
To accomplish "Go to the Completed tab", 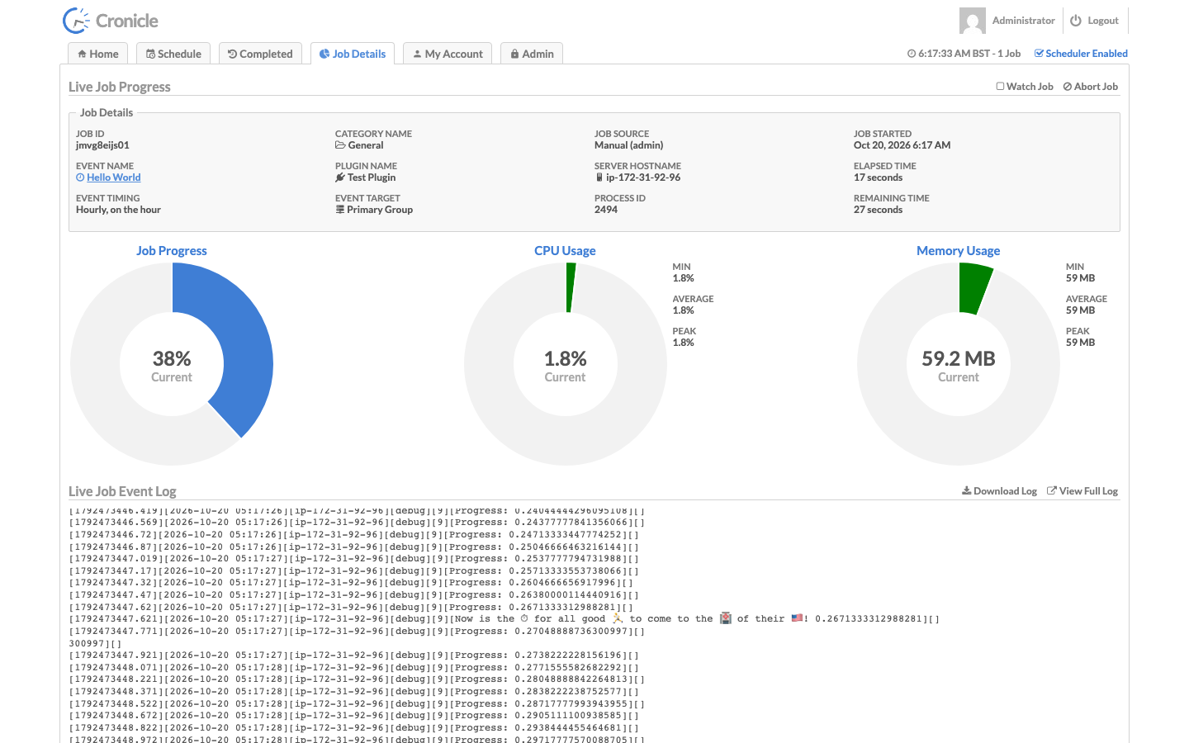I will pos(260,54).
